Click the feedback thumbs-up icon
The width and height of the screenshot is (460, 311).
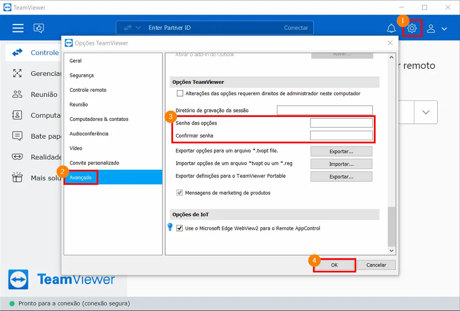tap(39, 28)
